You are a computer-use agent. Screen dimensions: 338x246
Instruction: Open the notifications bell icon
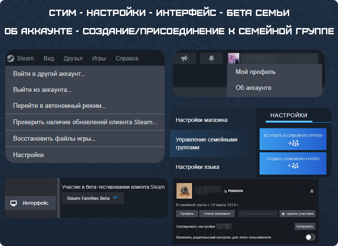(211, 58)
